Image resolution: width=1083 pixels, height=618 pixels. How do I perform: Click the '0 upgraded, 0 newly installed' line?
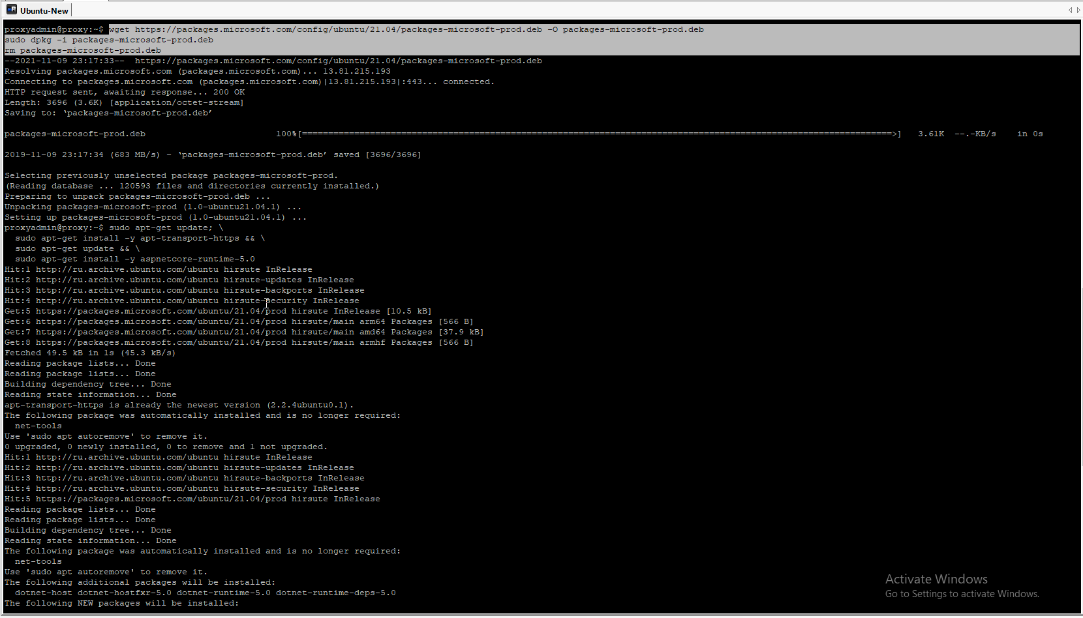click(x=166, y=447)
